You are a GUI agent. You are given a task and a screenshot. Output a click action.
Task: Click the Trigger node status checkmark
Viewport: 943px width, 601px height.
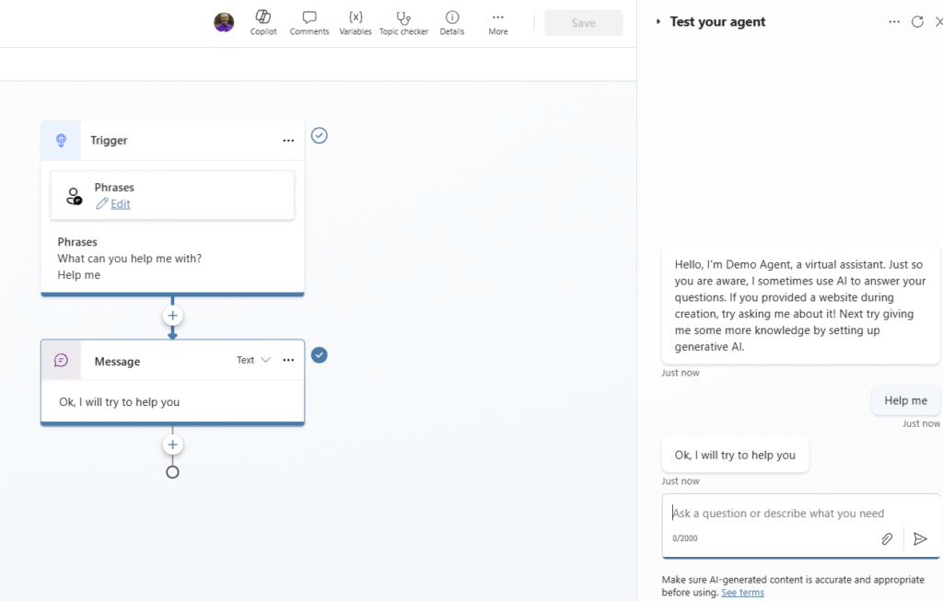[320, 135]
